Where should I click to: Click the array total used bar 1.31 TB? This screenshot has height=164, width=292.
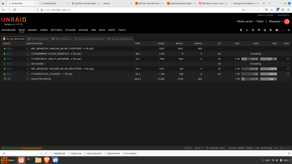tap(250, 79)
